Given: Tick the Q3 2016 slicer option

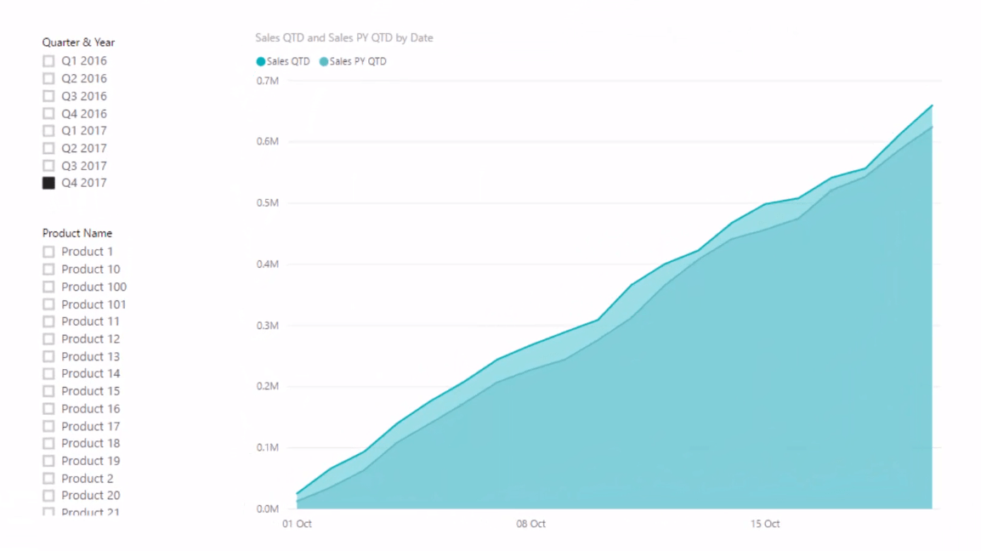Looking at the screenshot, I should [48, 96].
